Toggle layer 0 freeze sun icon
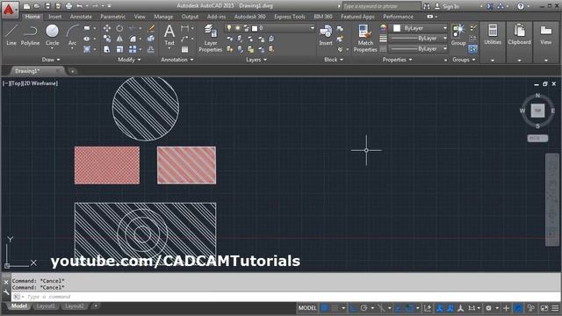The height and width of the screenshot is (316, 562). (238, 28)
